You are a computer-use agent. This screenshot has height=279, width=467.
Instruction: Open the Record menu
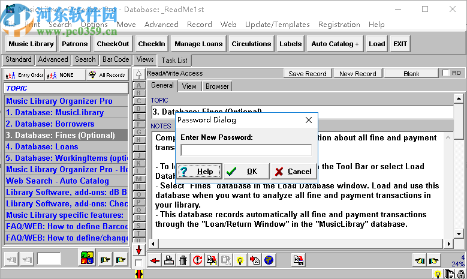click(199, 25)
